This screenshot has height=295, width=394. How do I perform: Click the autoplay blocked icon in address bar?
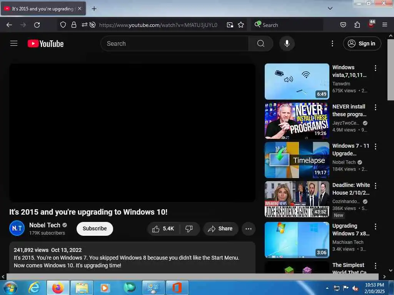click(x=92, y=25)
